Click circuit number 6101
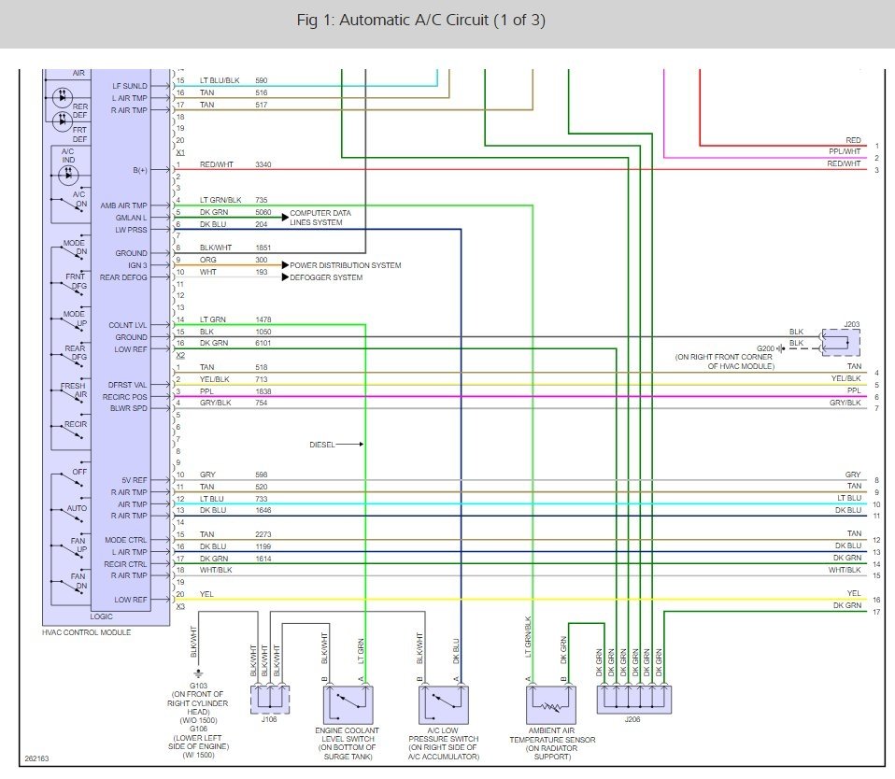The width and height of the screenshot is (895, 779). 263,343
